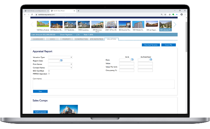
Task: Toggle the FIRREA Appraisal checkbox
Action: click(x=49, y=74)
